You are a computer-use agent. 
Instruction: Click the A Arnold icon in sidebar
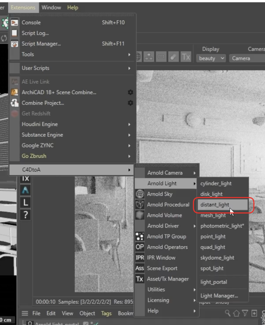tap(25, 190)
